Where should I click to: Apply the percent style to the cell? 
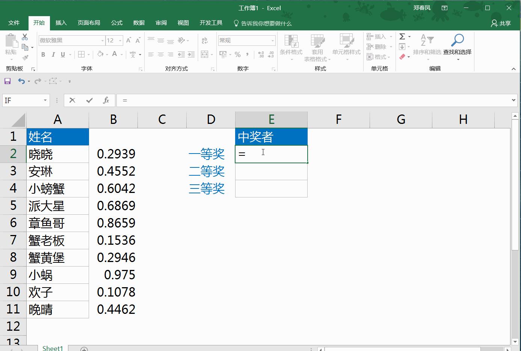[x=237, y=54]
